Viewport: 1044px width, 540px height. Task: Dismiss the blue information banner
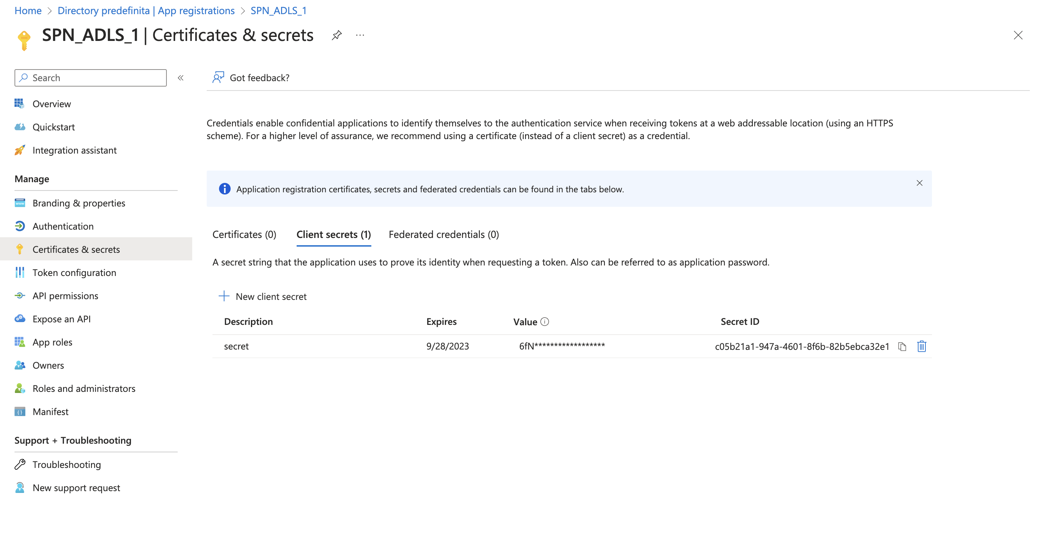pos(919,183)
